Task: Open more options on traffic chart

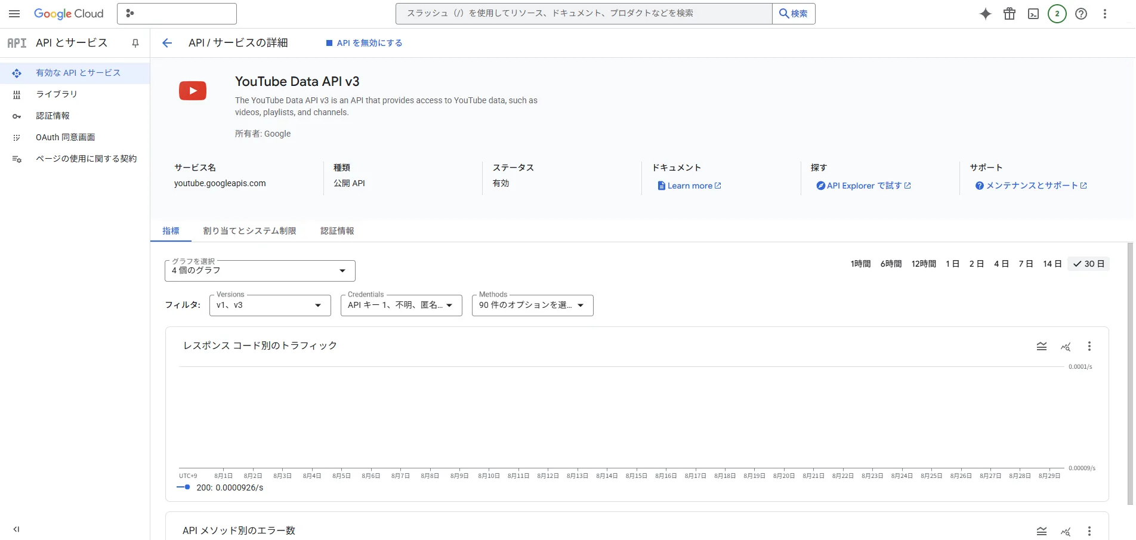Action: 1089,346
